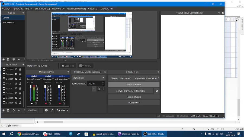Enable Режим студии
Image resolution: width=244 pixels, height=137 pixels.
click(134, 97)
